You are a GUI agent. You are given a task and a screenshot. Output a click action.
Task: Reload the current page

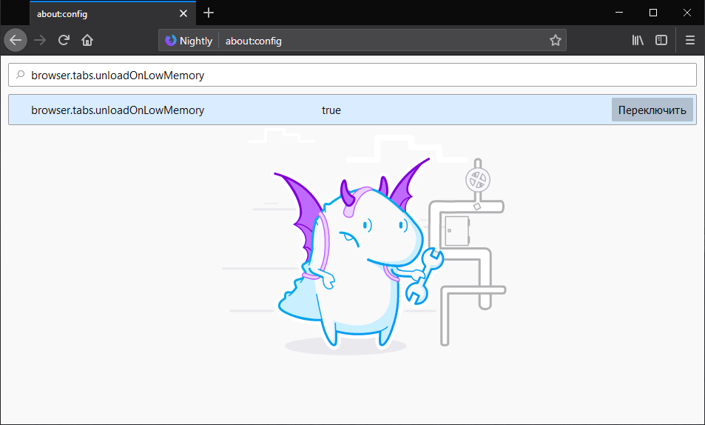[64, 40]
